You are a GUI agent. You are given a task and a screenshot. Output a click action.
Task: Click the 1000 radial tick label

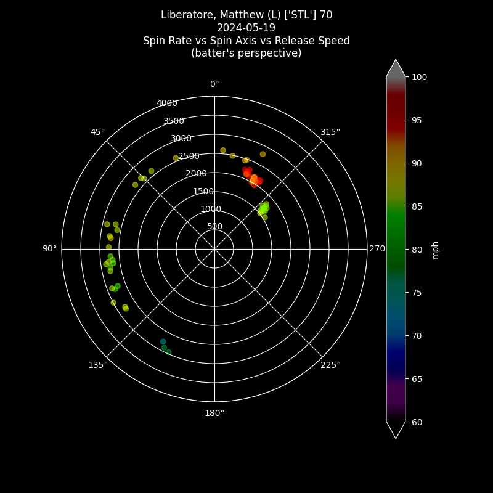(x=211, y=209)
